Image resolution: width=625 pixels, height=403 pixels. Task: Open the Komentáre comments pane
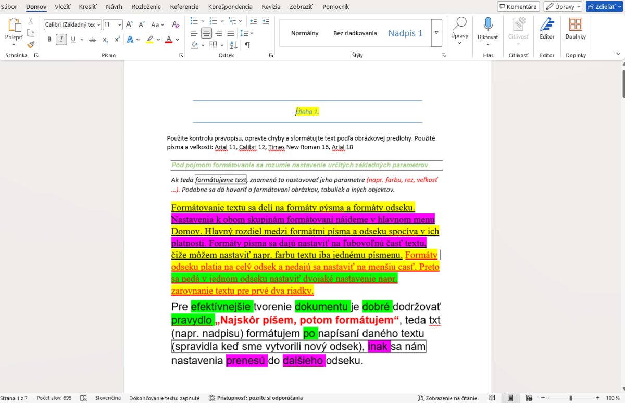pyautogui.click(x=518, y=7)
